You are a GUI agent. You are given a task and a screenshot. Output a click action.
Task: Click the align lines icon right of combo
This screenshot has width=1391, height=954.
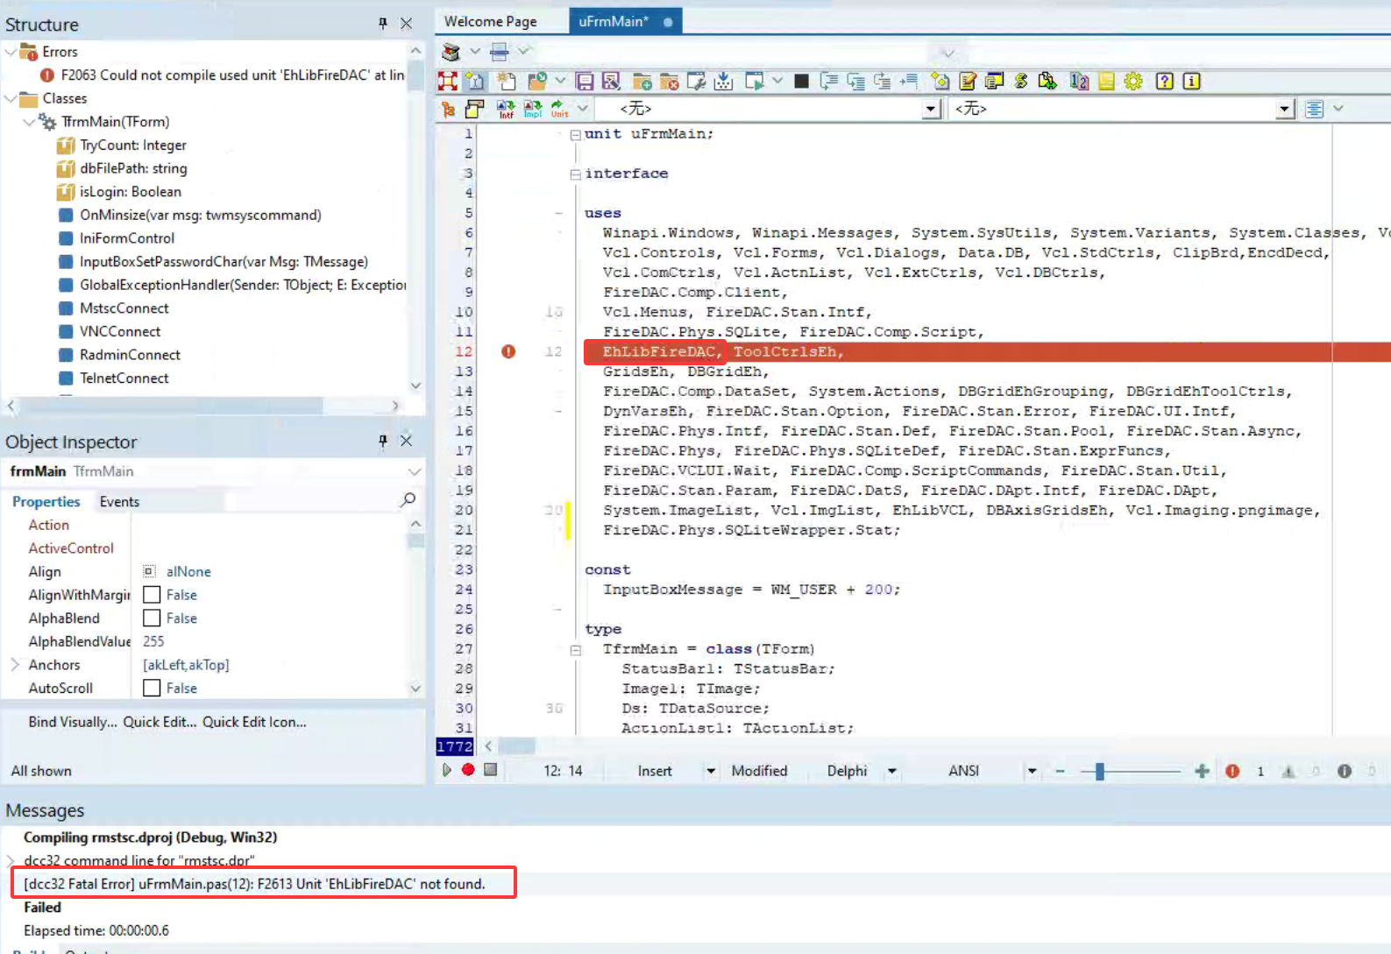point(1314,109)
